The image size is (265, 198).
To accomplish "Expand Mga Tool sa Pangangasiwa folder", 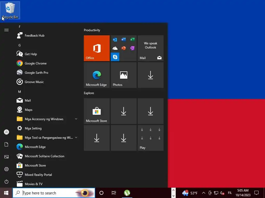I will tap(47, 138).
